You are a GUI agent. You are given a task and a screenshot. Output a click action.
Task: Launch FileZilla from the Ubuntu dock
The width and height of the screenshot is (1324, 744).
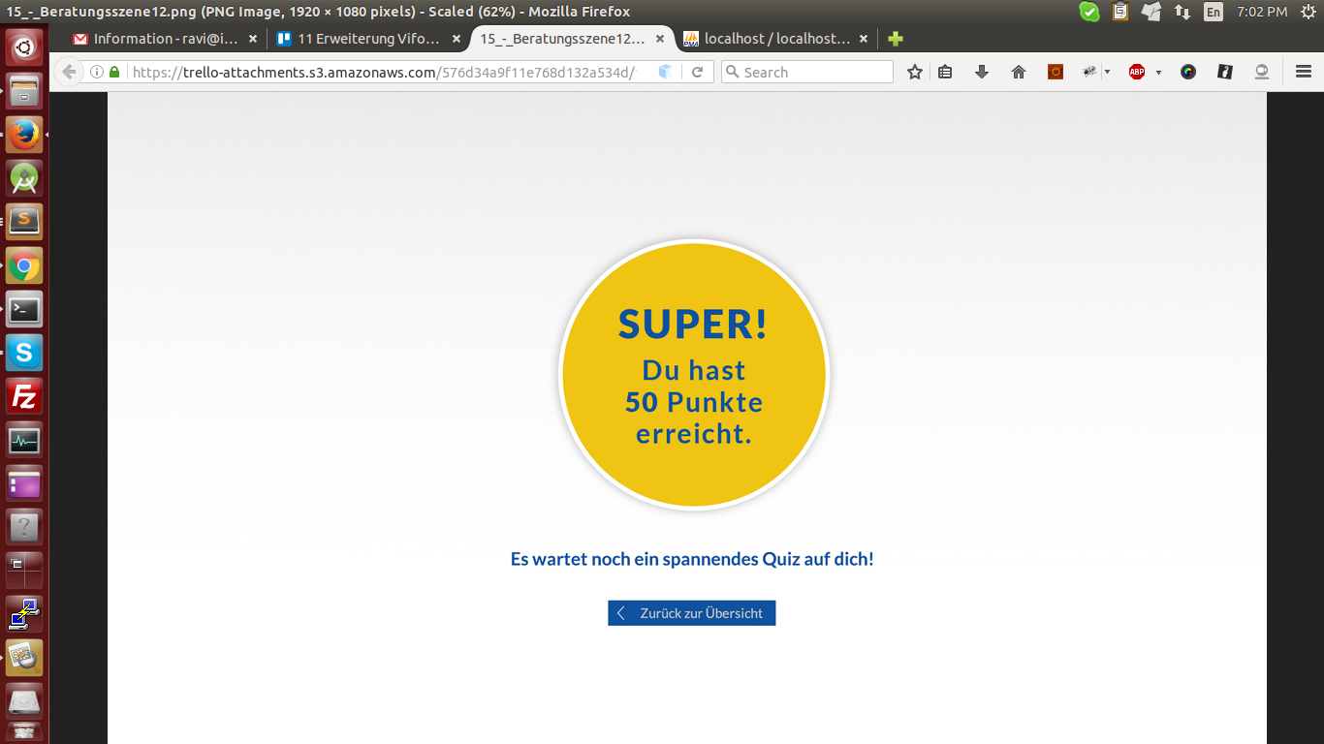point(24,397)
